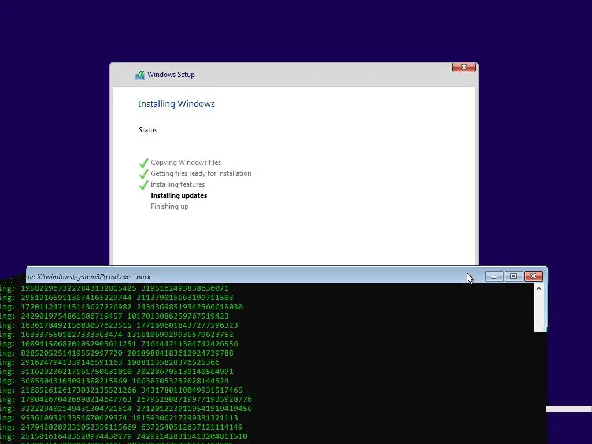The height and width of the screenshot is (444, 592).
Task: Click number 166387053252028144524 in console
Action: tap(180, 381)
